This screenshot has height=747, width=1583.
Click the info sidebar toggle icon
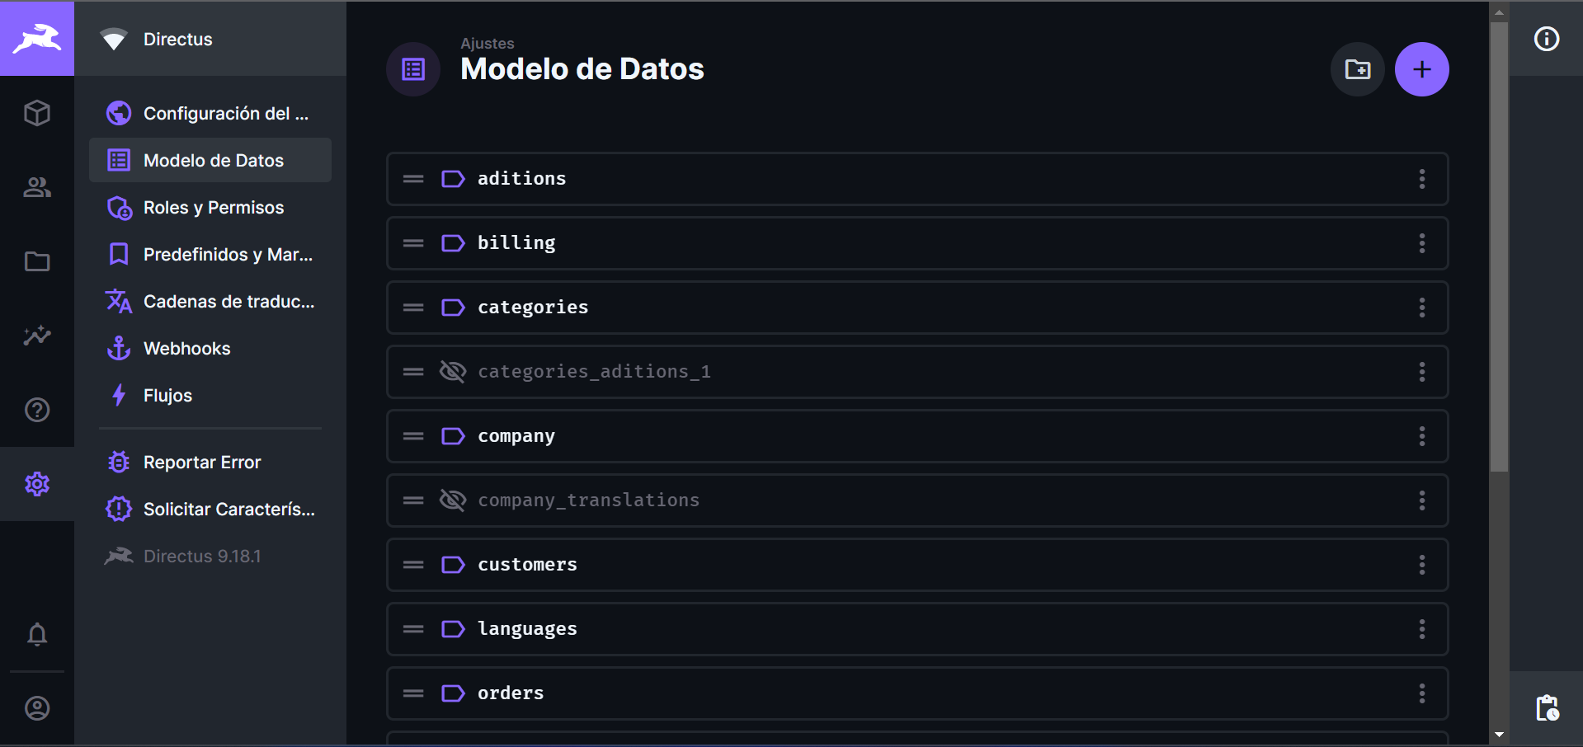1546,39
